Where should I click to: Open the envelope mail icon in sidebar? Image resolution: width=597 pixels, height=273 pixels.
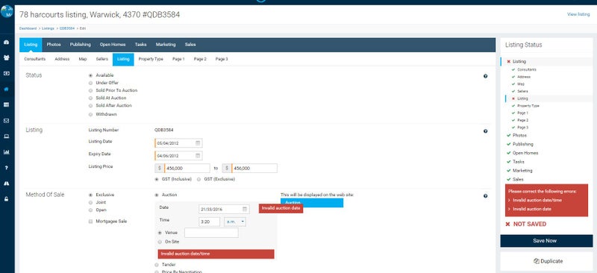click(7, 121)
